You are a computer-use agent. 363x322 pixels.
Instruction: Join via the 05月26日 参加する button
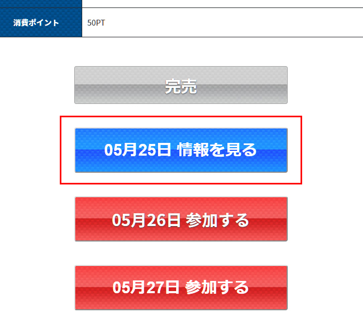tap(181, 219)
